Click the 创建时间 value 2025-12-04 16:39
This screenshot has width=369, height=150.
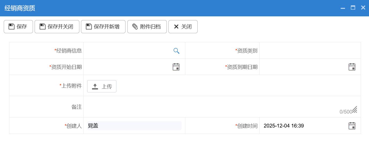[284, 126]
